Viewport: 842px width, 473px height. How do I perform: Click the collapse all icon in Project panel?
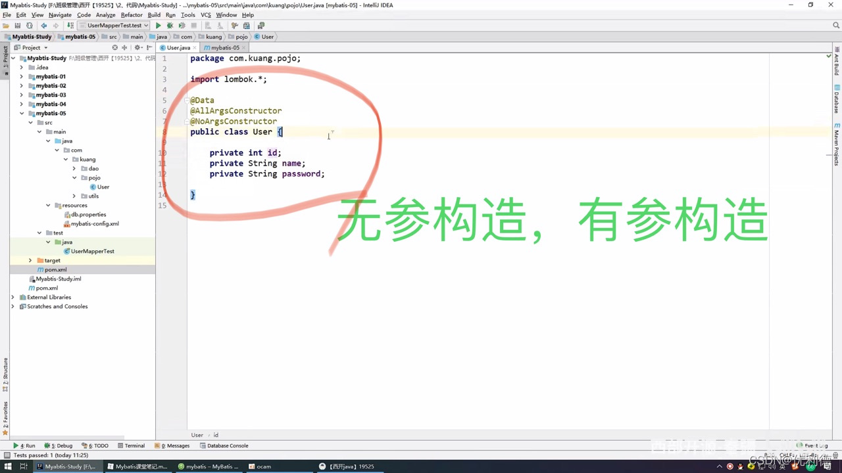[x=124, y=47]
